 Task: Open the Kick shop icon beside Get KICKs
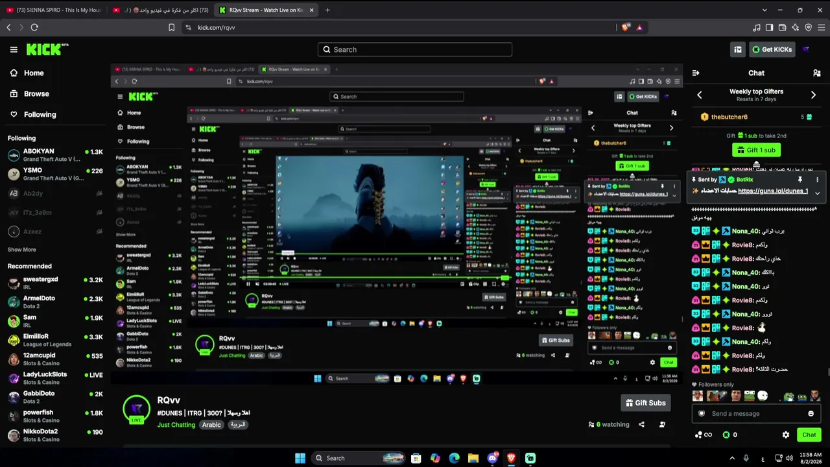738,49
